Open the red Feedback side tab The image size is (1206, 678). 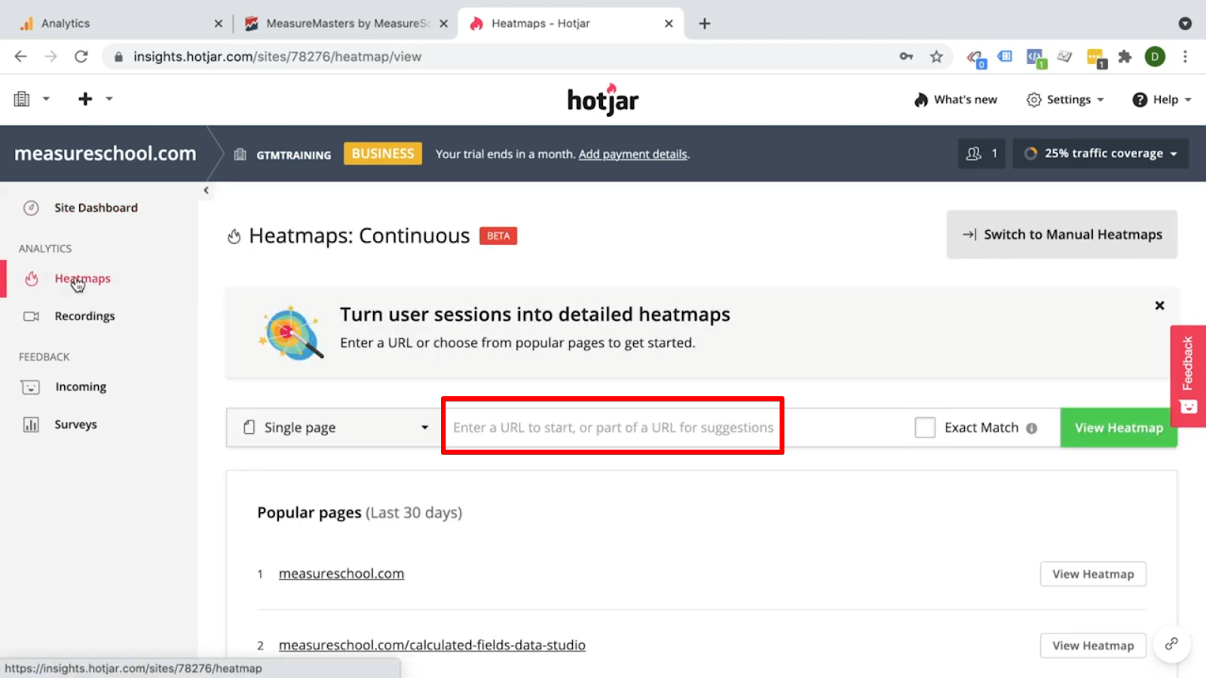(x=1188, y=376)
